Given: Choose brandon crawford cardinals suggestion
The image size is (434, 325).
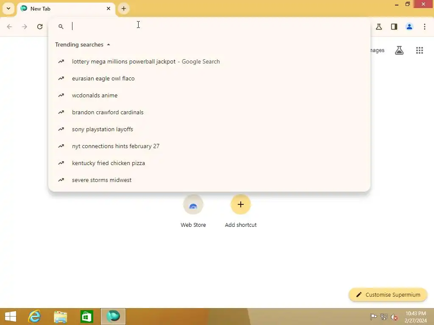Looking at the screenshot, I should tap(209, 112).
